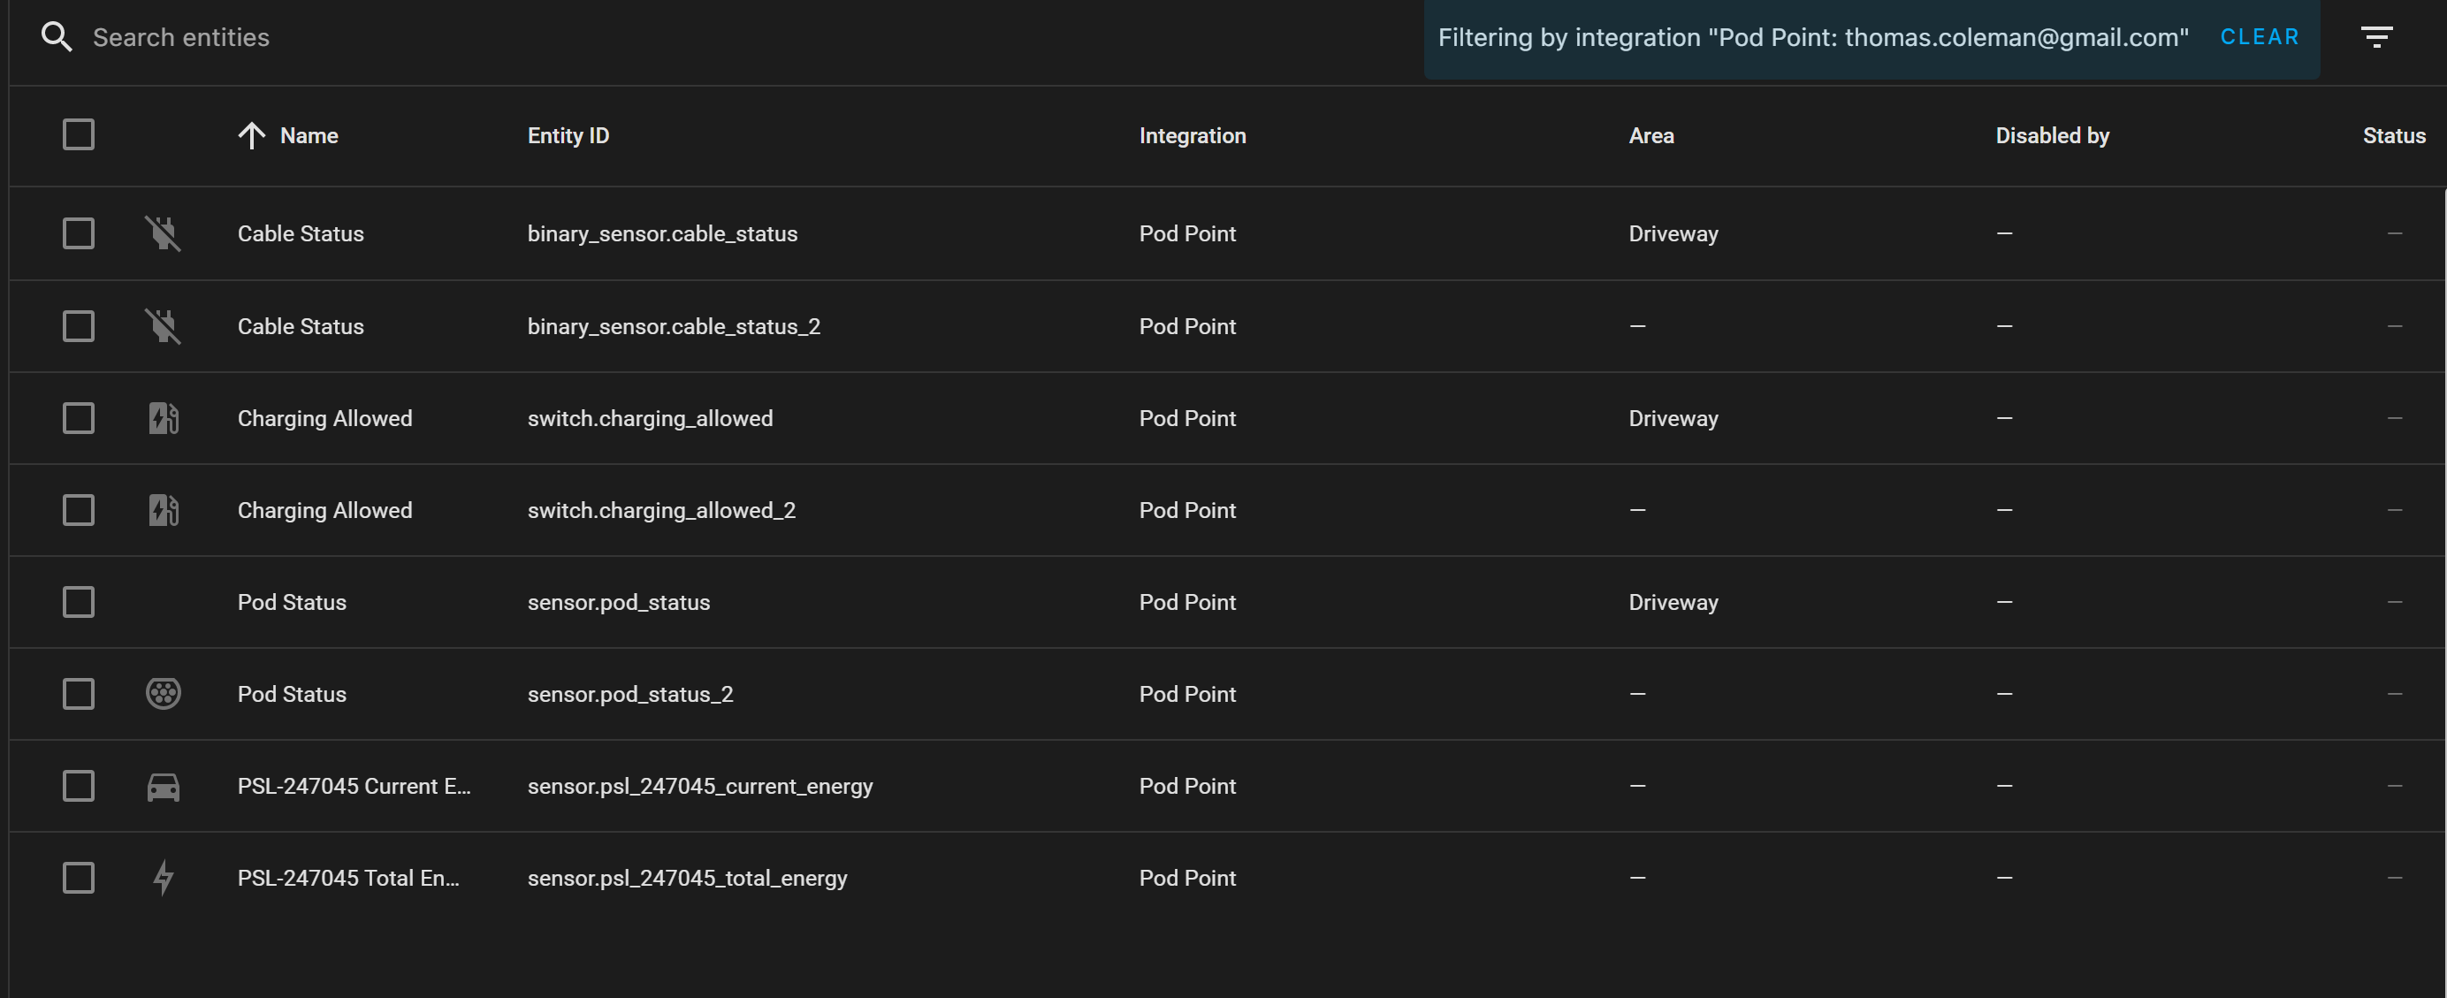Select the checkbox for sensor.pod_status

79,602
